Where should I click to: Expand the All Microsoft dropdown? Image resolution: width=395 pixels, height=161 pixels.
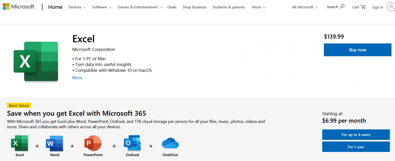[305, 7]
